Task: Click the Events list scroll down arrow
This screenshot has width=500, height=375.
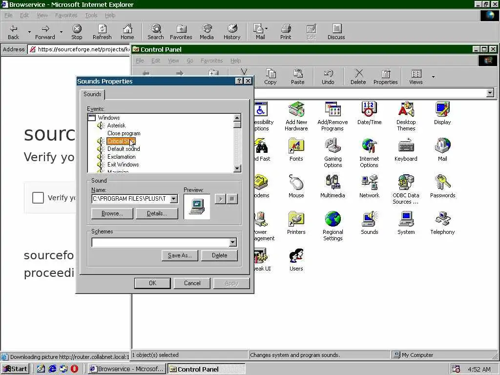Action: click(237, 168)
